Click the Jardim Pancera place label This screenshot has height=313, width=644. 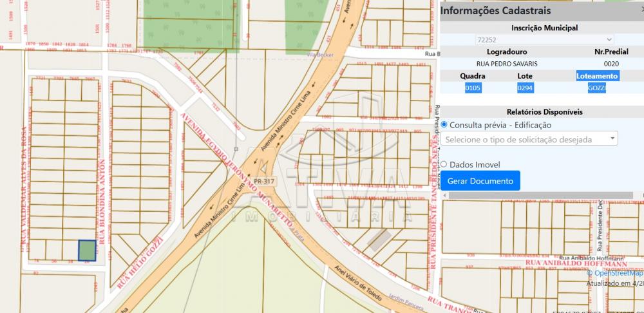point(401,301)
